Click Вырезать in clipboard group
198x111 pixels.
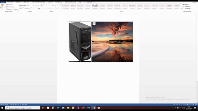click(9, 5)
